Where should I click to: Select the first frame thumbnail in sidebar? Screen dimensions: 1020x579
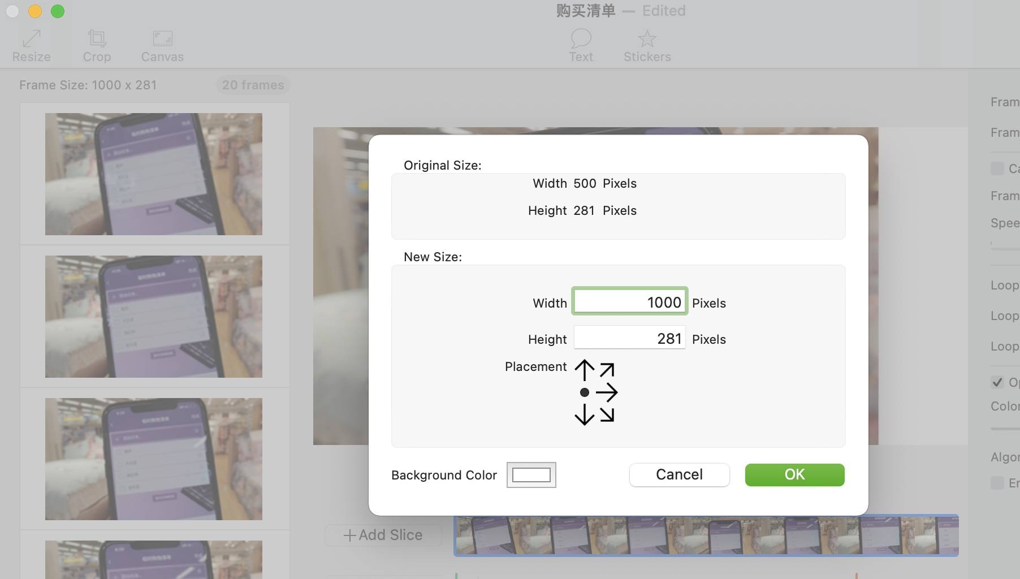click(153, 174)
